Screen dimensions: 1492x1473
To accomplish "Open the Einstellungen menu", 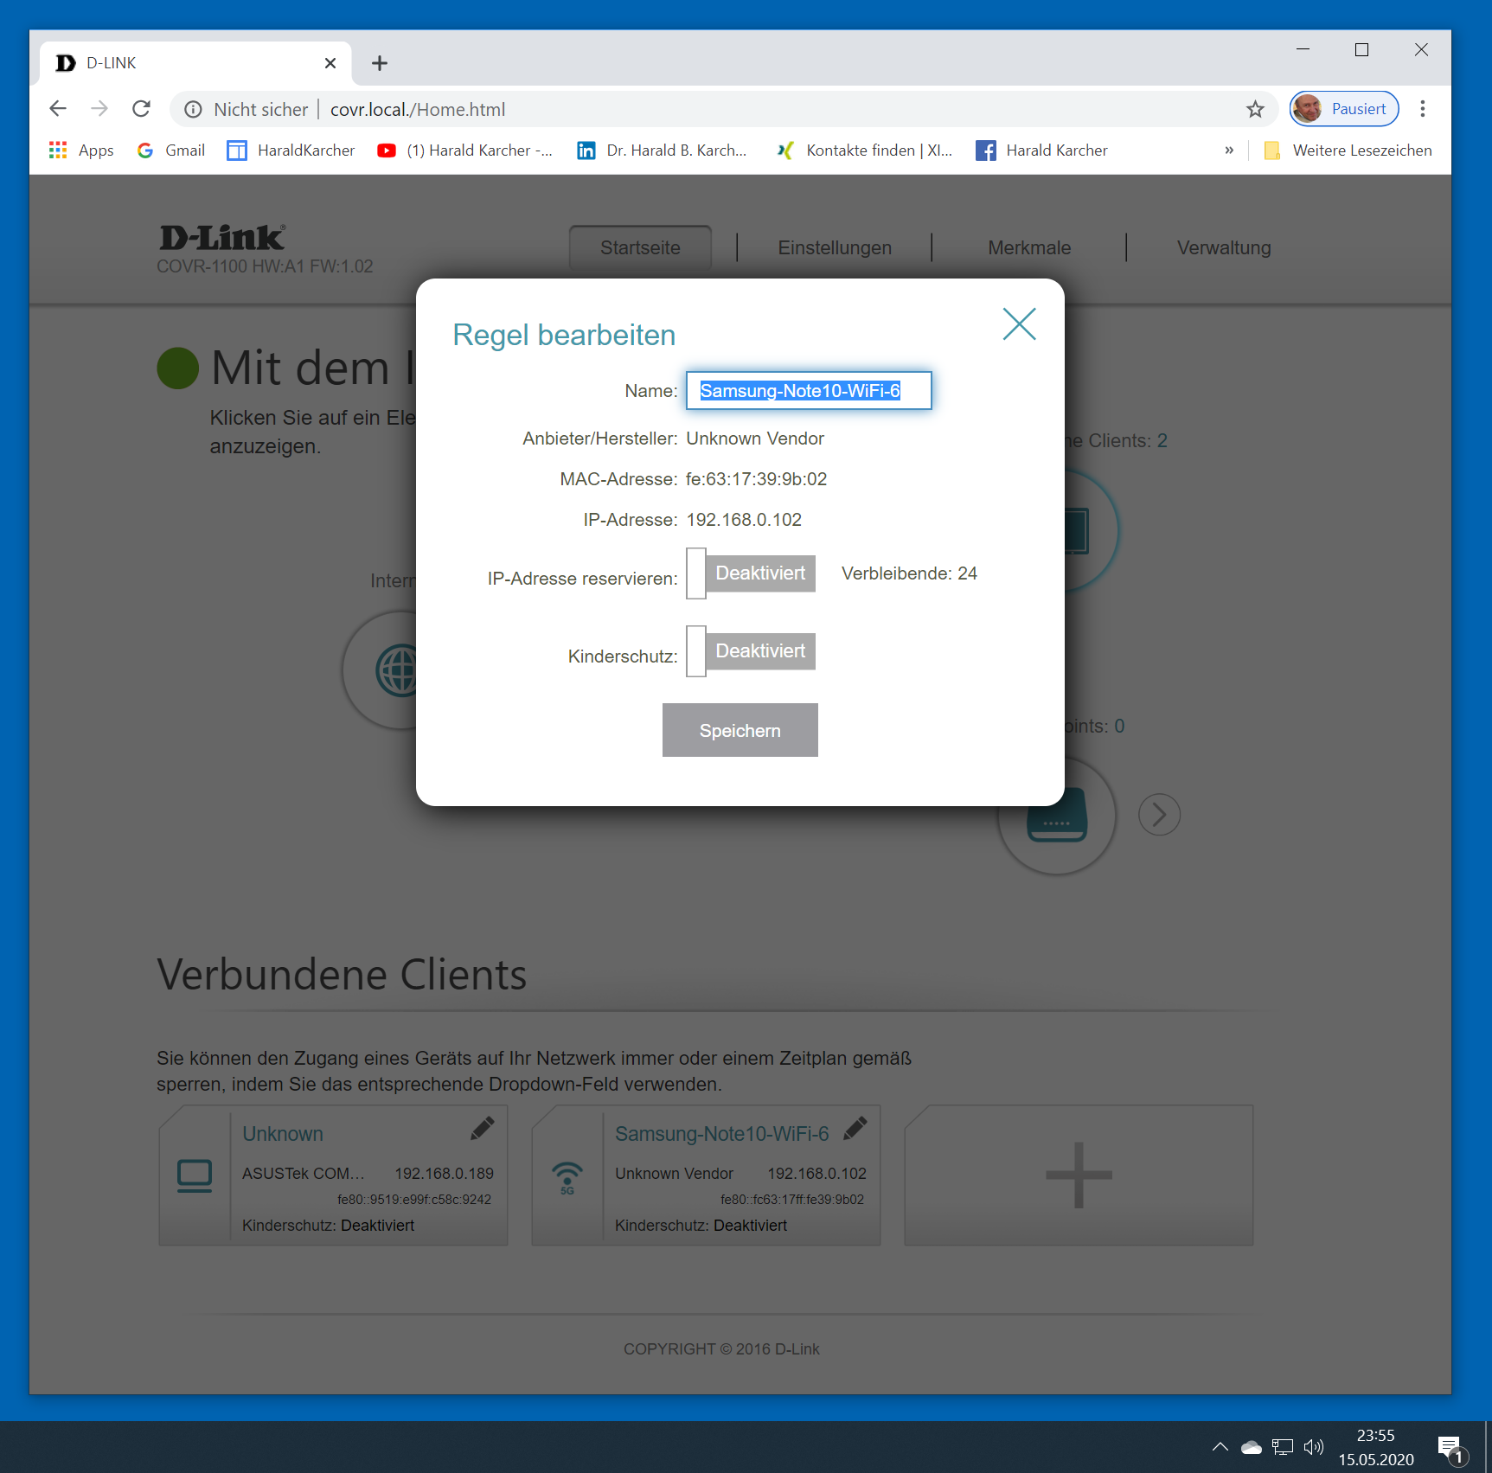I will pyautogui.click(x=835, y=247).
